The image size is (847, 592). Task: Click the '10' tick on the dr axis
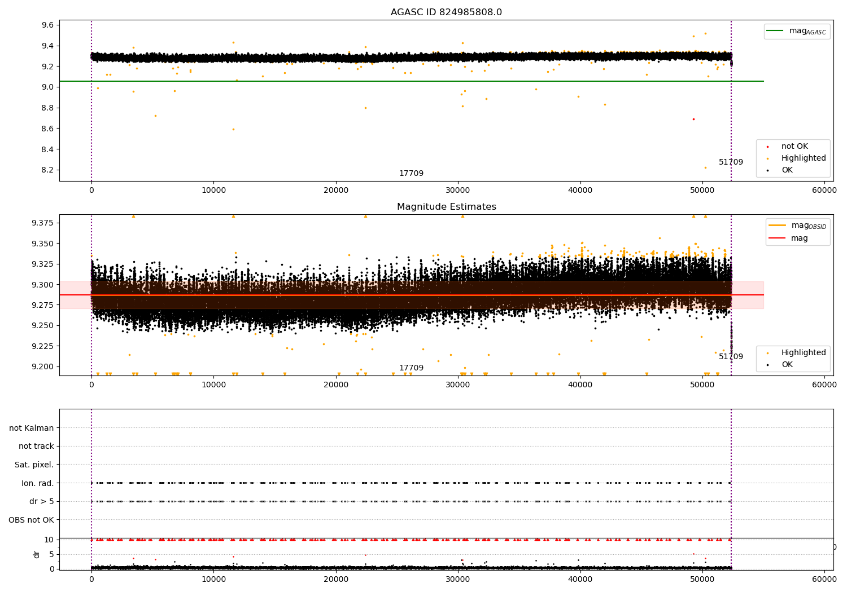(x=49, y=540)
